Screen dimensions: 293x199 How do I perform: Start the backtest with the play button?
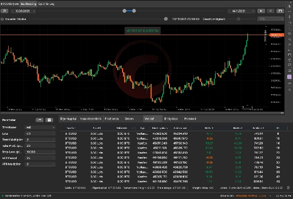point(261,11)
